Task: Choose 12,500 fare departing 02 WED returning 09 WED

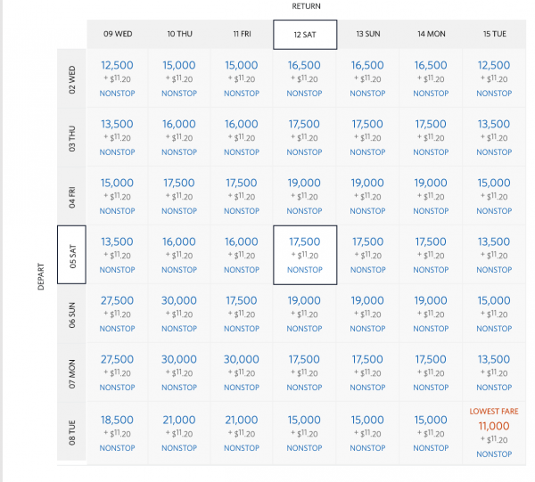Action: pyautogui.click(x=118, y=66)
